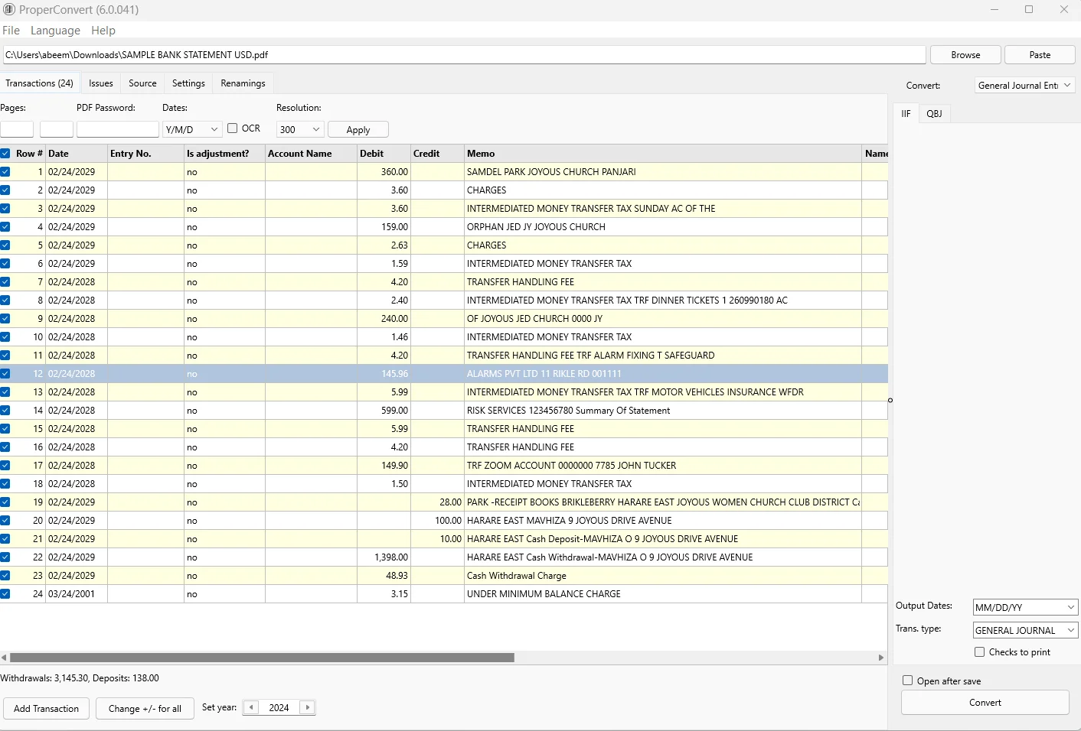Switch to the Renamings tab
The height and width of the screenshot is (731, 1081).
coord(243,83)
